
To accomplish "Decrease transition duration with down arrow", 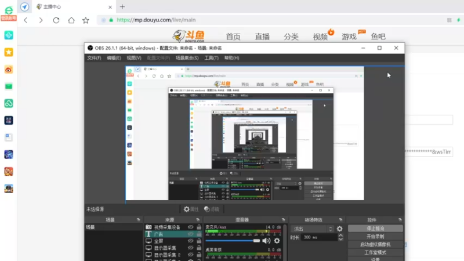I will tap(340, 239).
